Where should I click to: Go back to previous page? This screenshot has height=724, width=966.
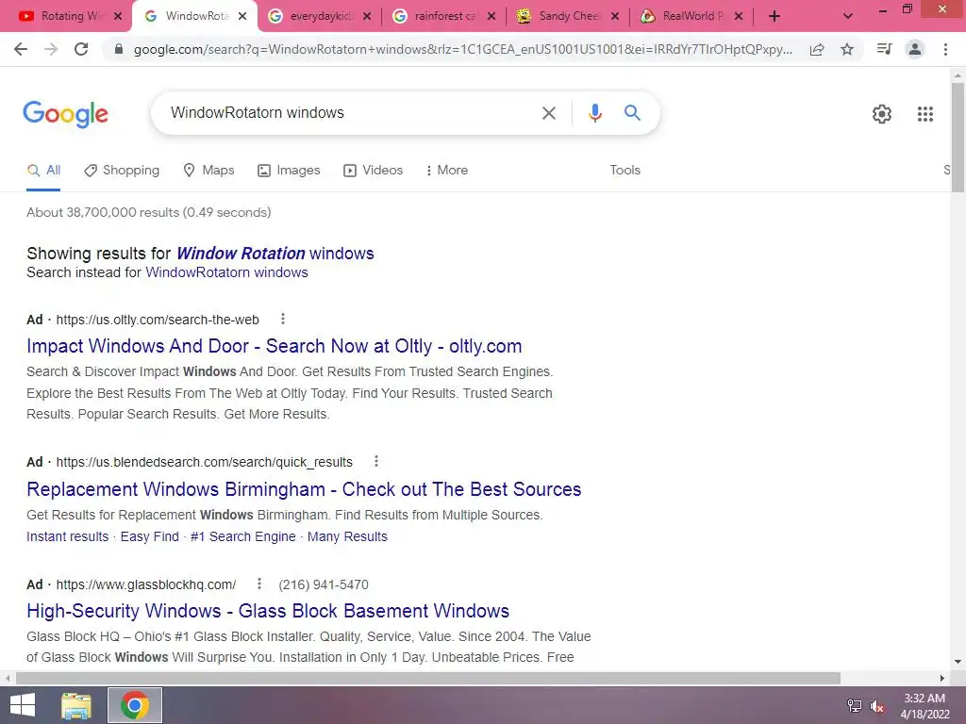21,49
